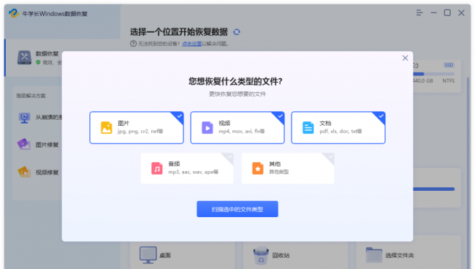Click the folder icon beside 选择文件夹

[x=374, y=255]
